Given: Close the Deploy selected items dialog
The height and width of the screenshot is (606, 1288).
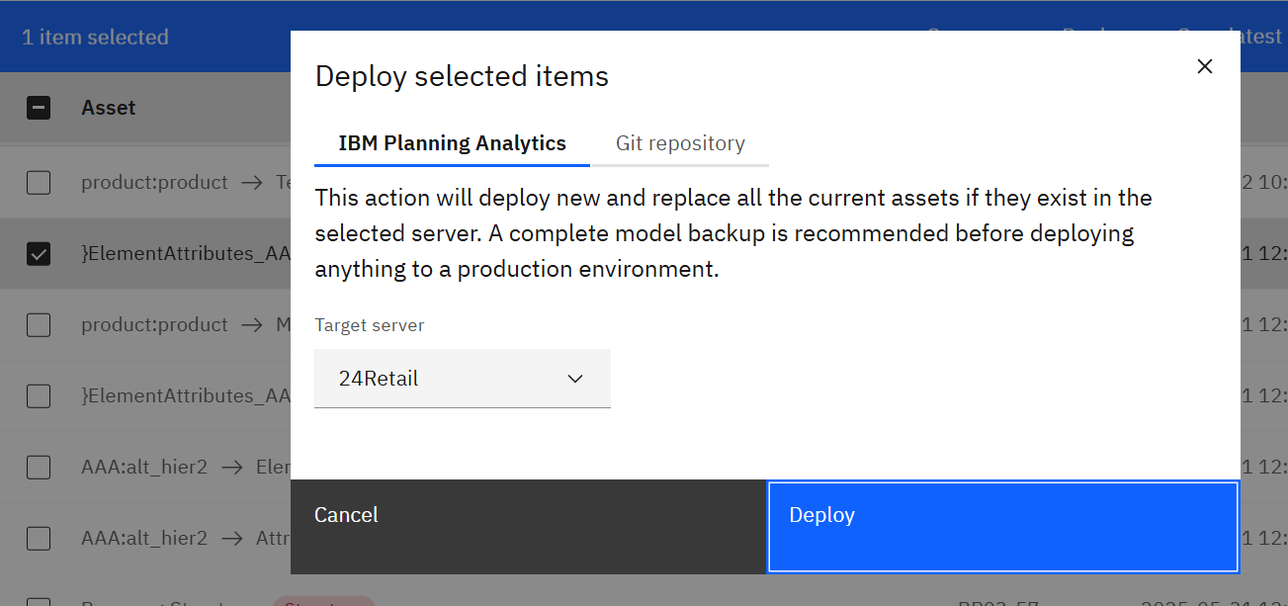Looking at the screenshot, I should click(x=1204, y=65).
